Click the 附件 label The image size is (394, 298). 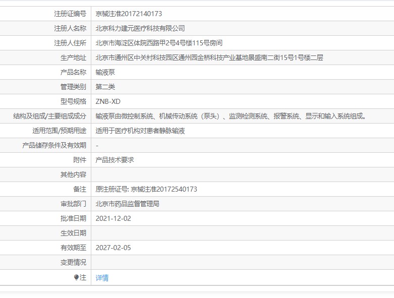tap(80, 160)
